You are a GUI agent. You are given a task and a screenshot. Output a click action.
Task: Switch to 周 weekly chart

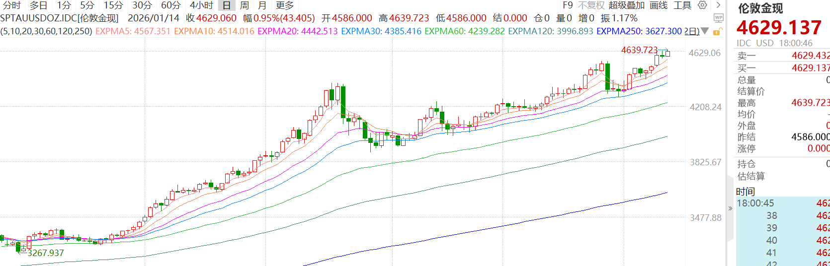244,5
